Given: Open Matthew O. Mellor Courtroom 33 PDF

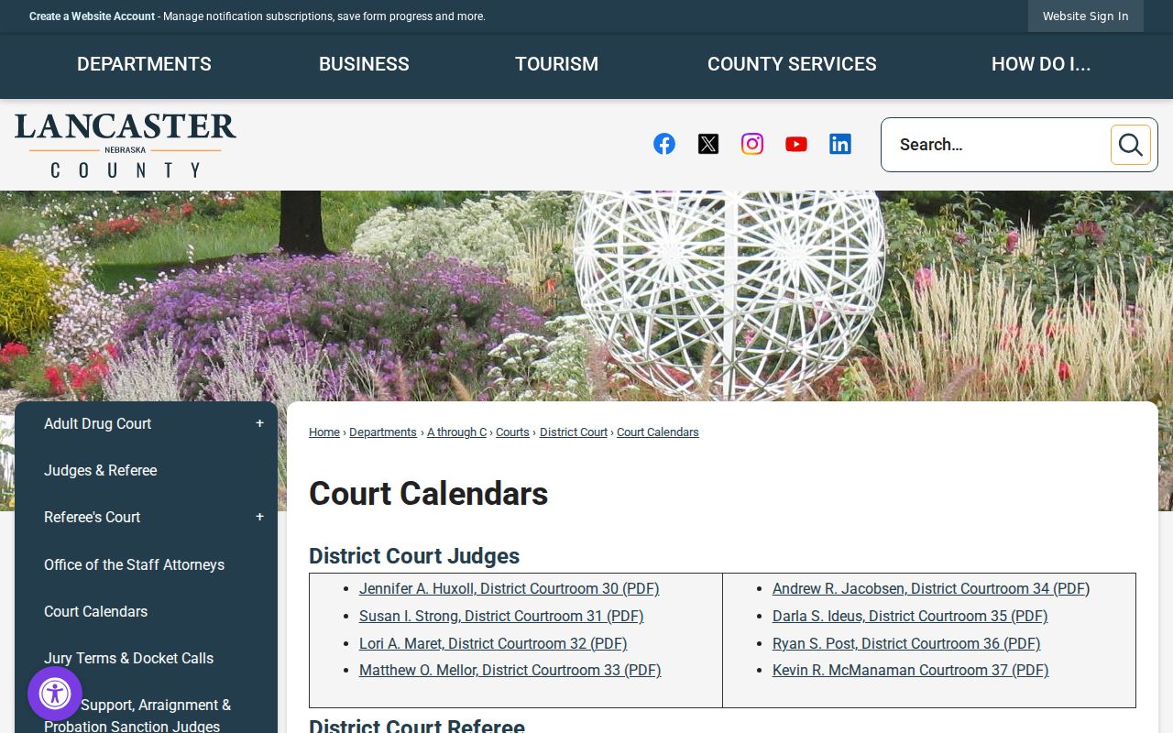Looking at the screenshot, I should click(x=510, y=671).
